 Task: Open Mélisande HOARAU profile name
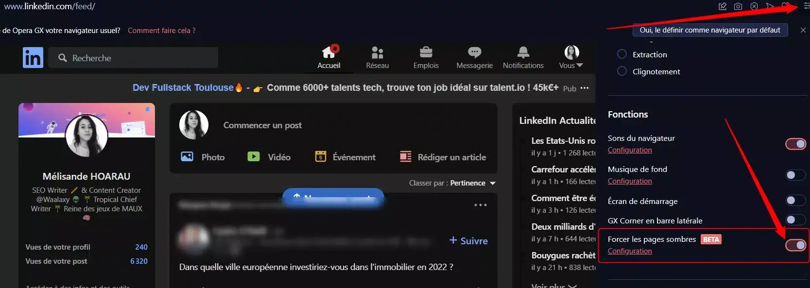pos(86,176)
